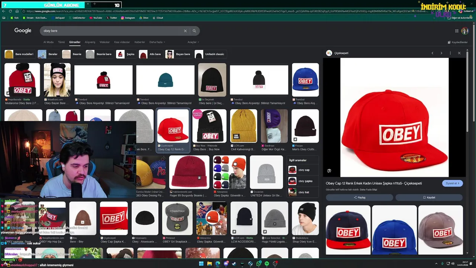Show next image in preview panel
This screenshot has width=476, height=268.
click(441, 53)
